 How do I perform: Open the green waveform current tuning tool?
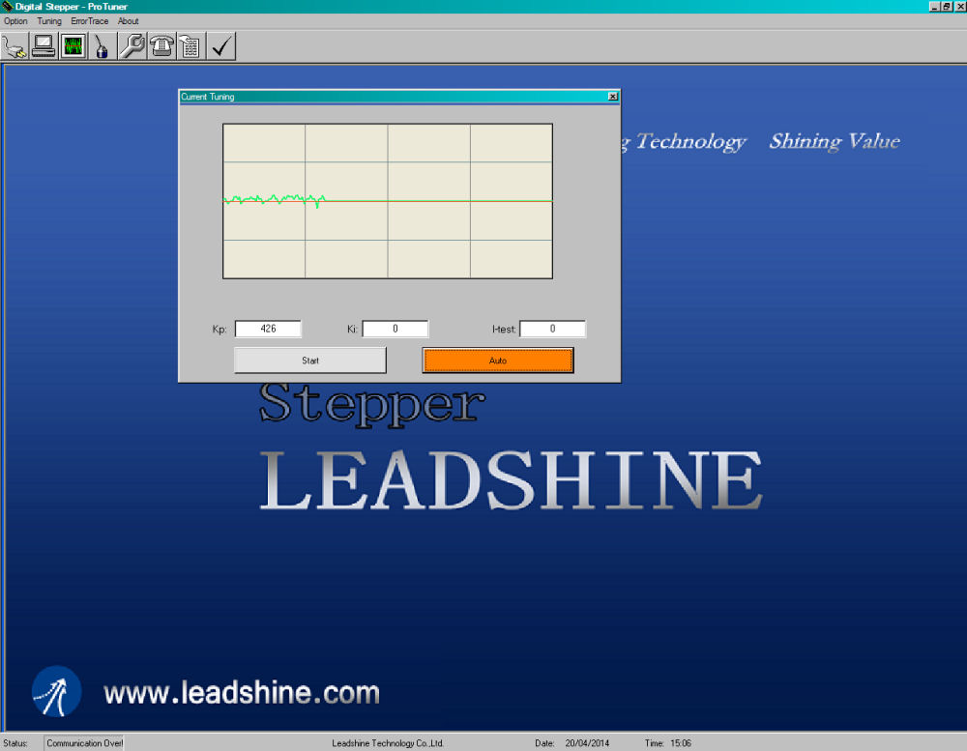click(x=73, y=46)
